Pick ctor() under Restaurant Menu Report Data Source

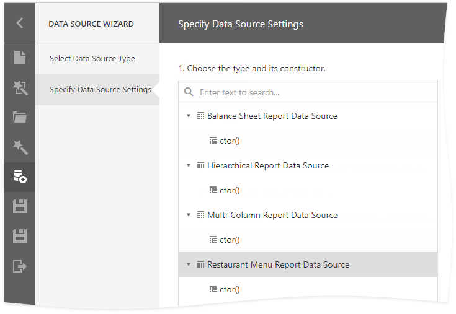click(x=229, y=289)
